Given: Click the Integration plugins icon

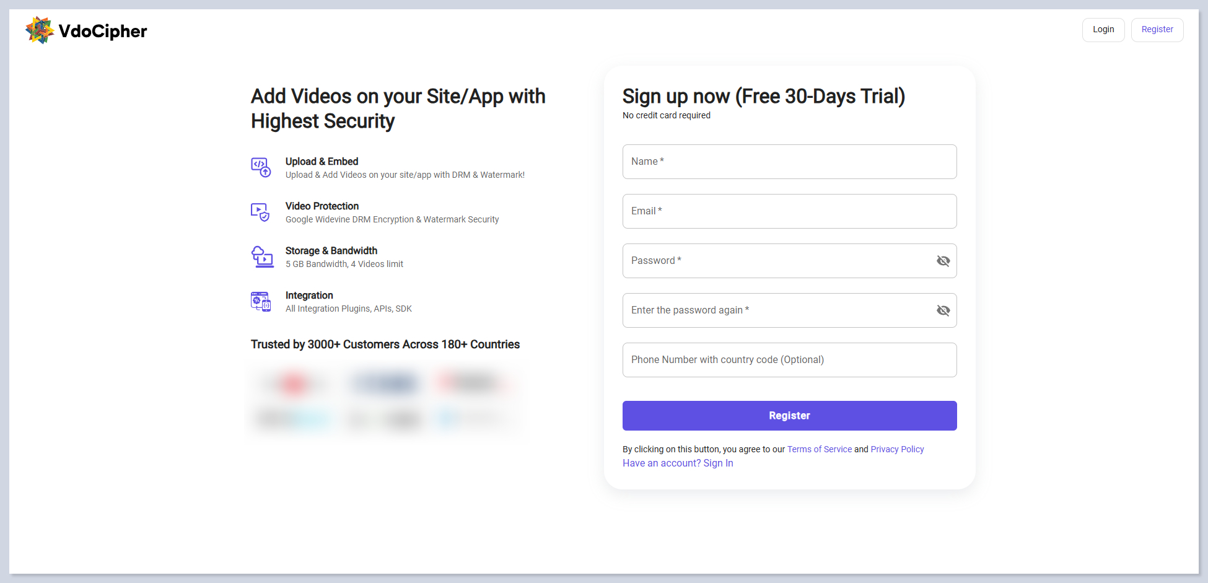Looking at the screenshot, I should 261,302.
